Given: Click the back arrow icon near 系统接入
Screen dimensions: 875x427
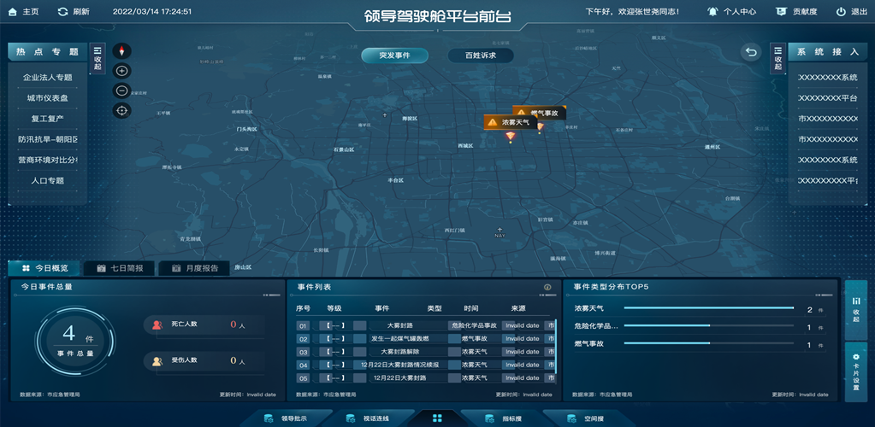Looking at the screenshot, I should (751, 52).
